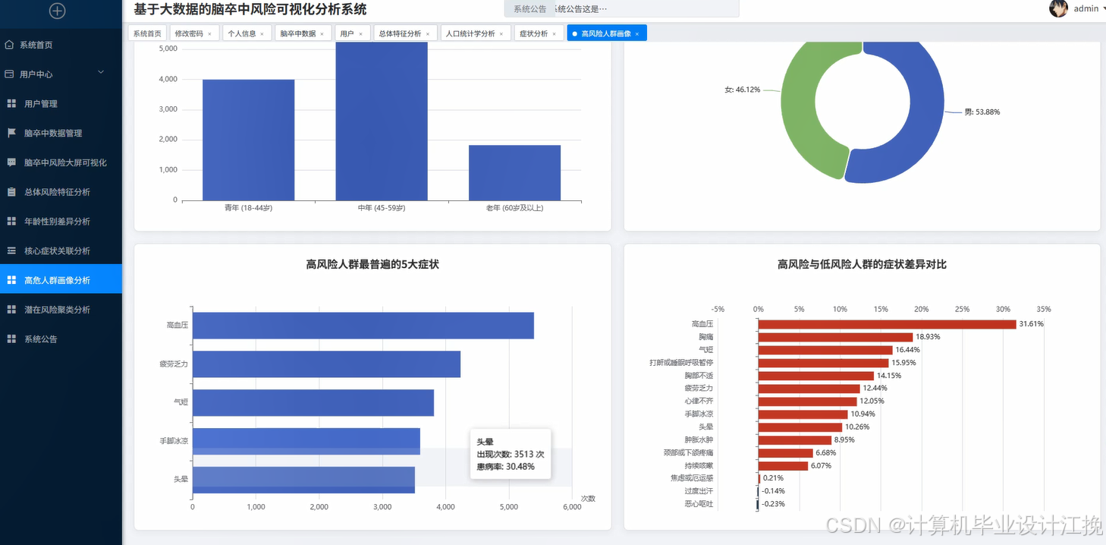The height and width of the screenshot is (545, 1106).
Task: Click the 手脚冰凉 bar in top-5 symptoms chart
Action: click(306, 441)
